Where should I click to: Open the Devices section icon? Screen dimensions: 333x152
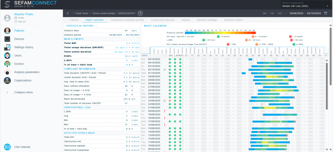click(x=7, y=39)
